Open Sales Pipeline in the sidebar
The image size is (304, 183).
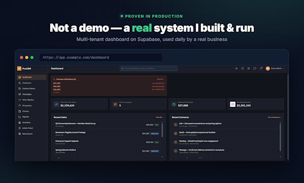32,100
